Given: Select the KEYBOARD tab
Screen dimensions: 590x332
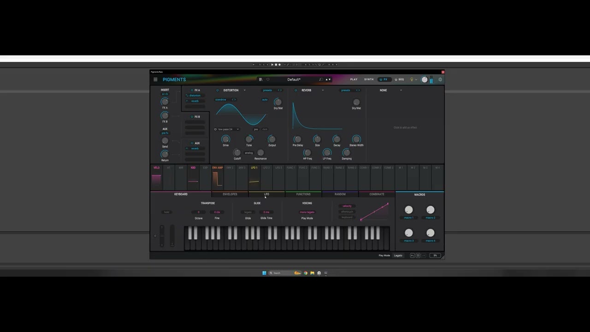Looking at the screenshot, I should [x=181, y=194].
